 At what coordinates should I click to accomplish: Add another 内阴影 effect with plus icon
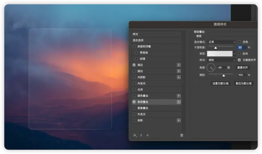(179, 77)
